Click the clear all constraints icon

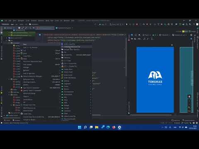144,39
